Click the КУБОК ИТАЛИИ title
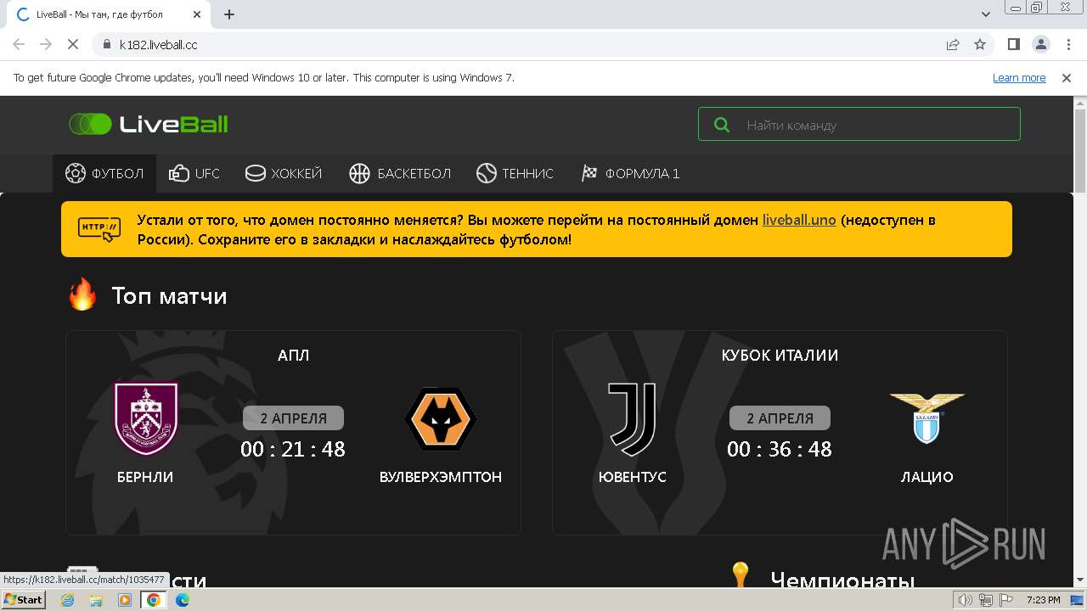This screenshot has height=611, width=1087. tap(780, 356)
